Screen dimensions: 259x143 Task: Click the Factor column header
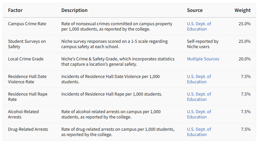[x=15, y=10]
